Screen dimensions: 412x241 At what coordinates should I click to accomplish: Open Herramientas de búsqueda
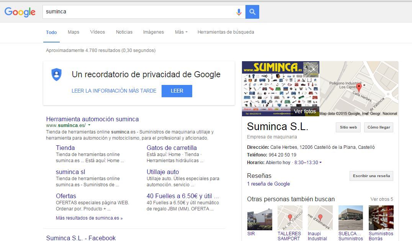[x=226, y=32]
